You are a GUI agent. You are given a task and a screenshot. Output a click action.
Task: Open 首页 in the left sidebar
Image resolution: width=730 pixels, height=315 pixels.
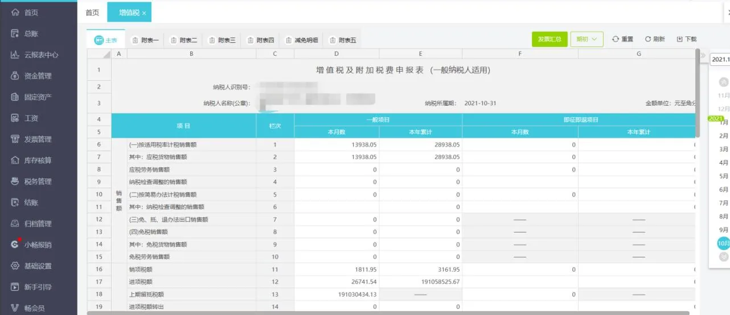point(31,13)
